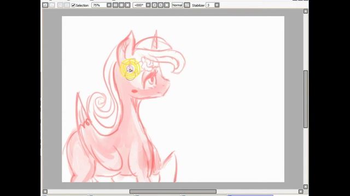
Task: Click the horizontal scrollbar left arrow
Action: tap(45, 191)
